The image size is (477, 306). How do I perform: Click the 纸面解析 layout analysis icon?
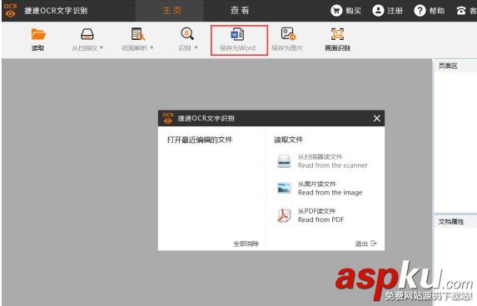[x=137, y=34]
